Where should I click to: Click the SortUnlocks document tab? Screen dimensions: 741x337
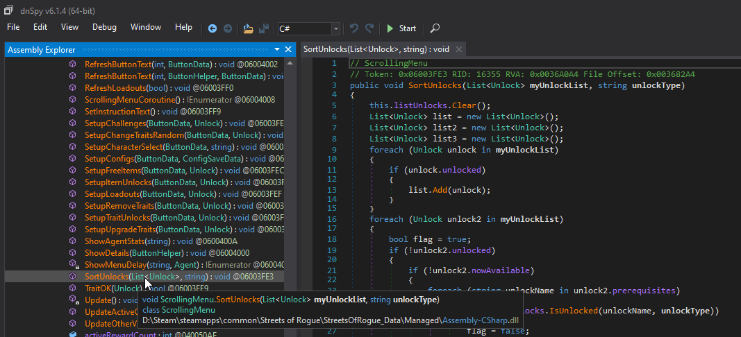pos(376,49)
